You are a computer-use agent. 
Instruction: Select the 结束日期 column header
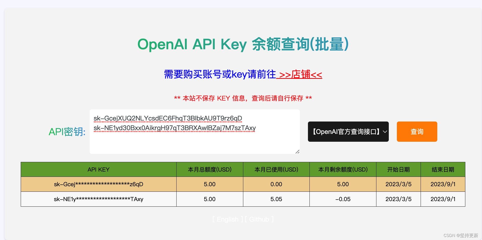tap(443, 170)
